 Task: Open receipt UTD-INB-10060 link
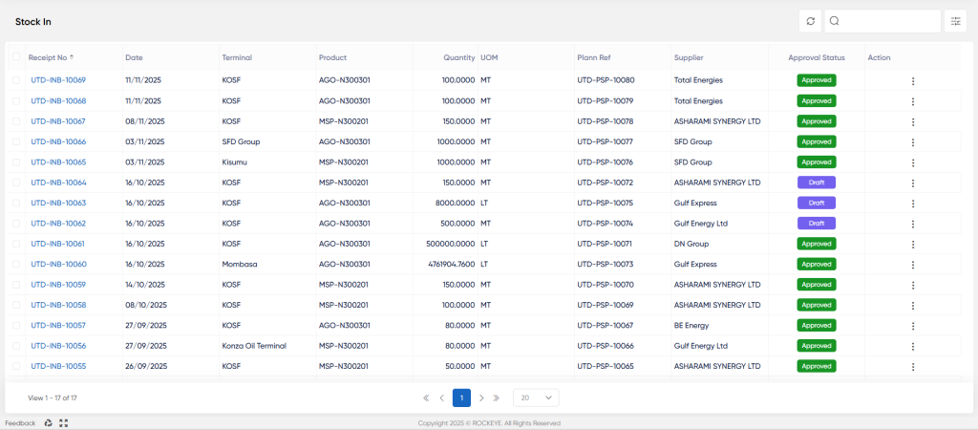click(58, 264)
